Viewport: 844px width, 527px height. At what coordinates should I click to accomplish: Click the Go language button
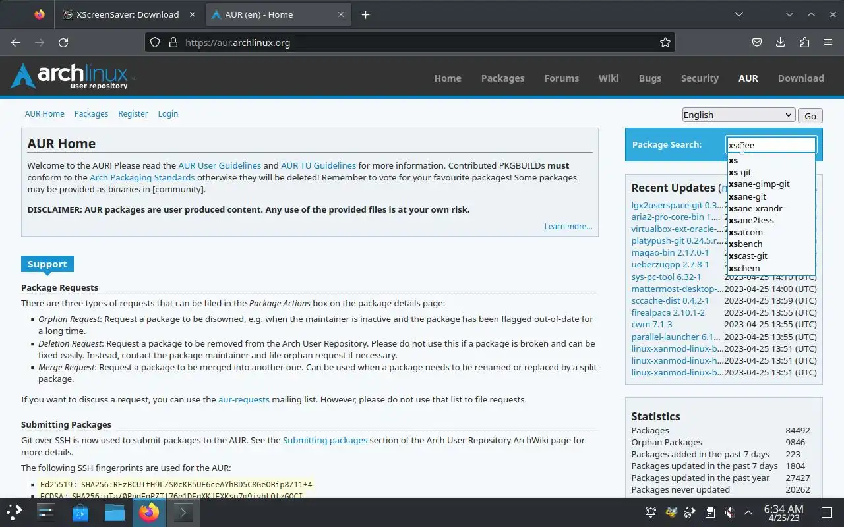click(x=810, y=115)
